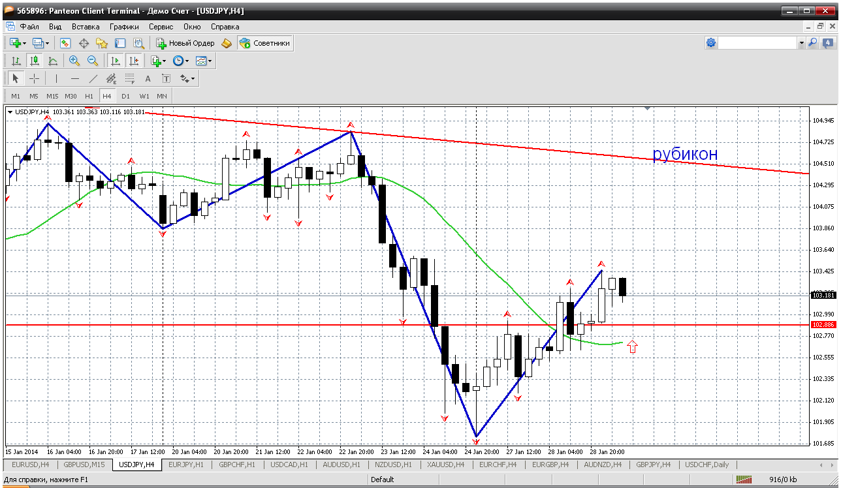Image resolution: width=841 pixels, height=488 pixels.
Task: Select the text tool
Action: [148, 78]
